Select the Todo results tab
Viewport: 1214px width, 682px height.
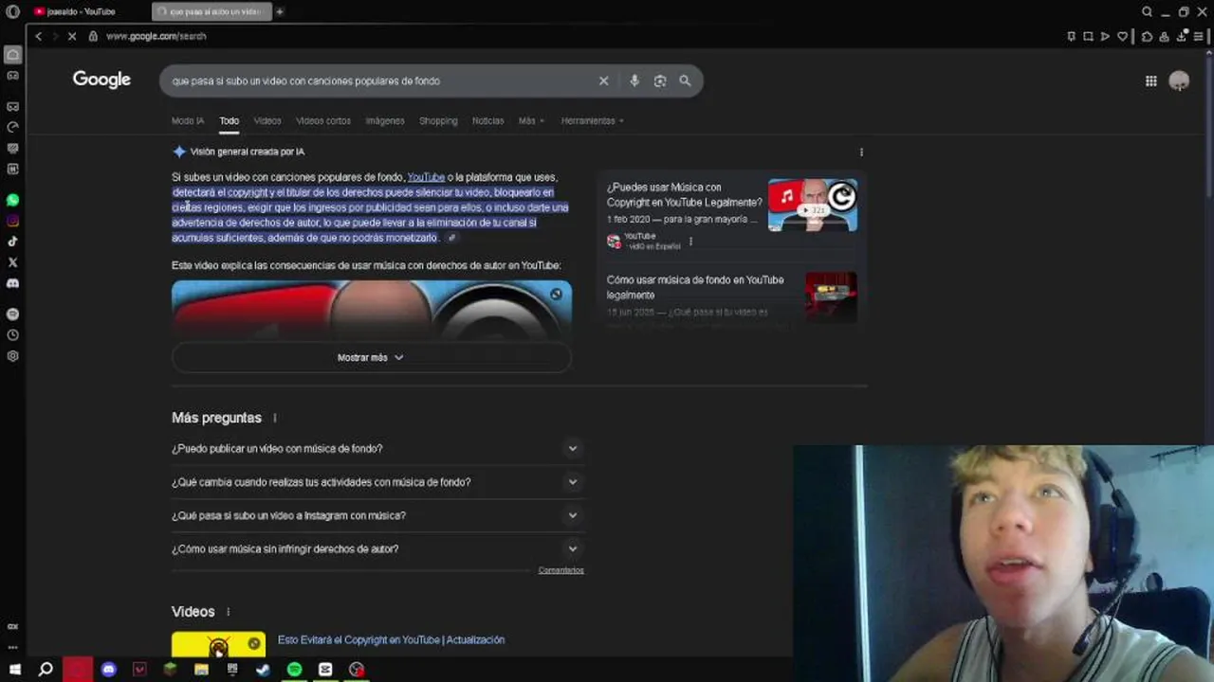point(229,120)
